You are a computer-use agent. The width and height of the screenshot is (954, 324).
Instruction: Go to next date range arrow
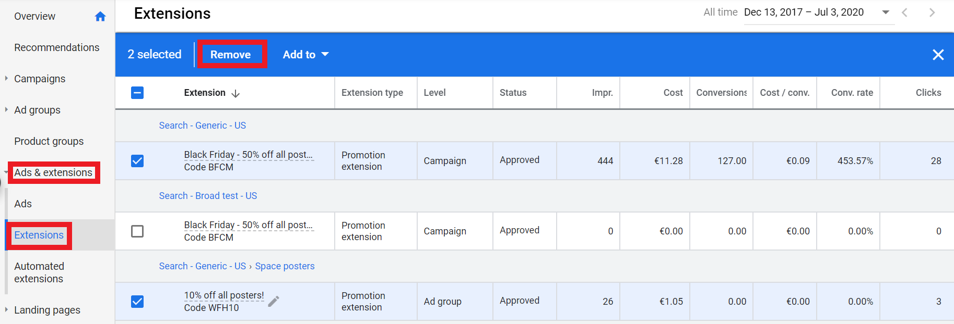click(x=932, y=13)
